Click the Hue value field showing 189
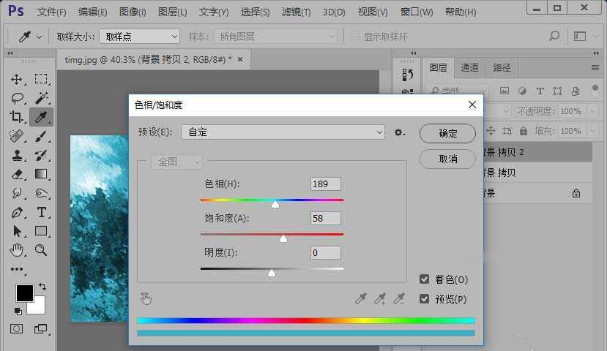 pyautogui.click(x=326, y=184)
